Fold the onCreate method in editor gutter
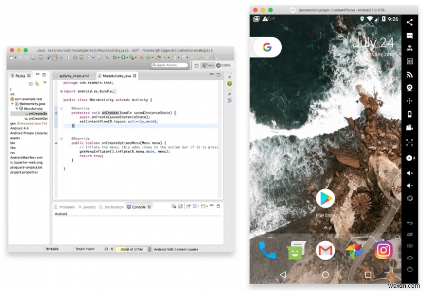The width and height of the screenshot is (426, 291). coord(61,109)
